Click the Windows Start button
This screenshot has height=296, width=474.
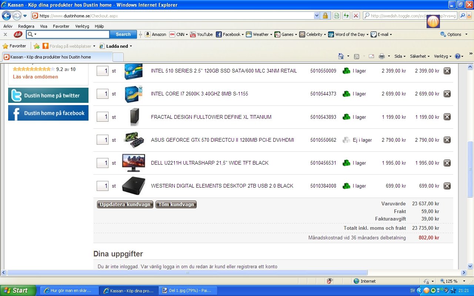18,290
